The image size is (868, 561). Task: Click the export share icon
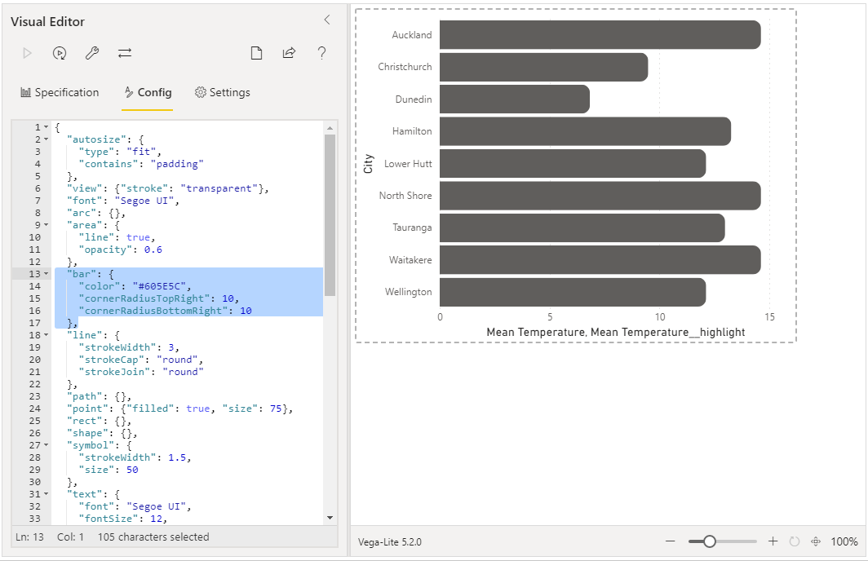[289, 53]
